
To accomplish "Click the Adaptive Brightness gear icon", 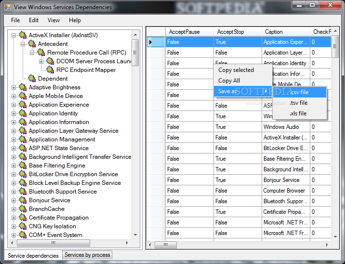I will (x=23, y=87).
